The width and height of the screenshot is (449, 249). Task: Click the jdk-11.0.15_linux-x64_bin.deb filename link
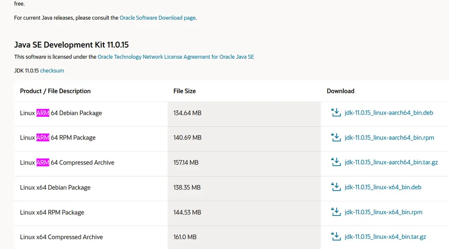tap(383, 187)
